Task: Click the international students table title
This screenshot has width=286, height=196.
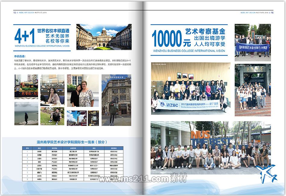Action: pos(72,142)
